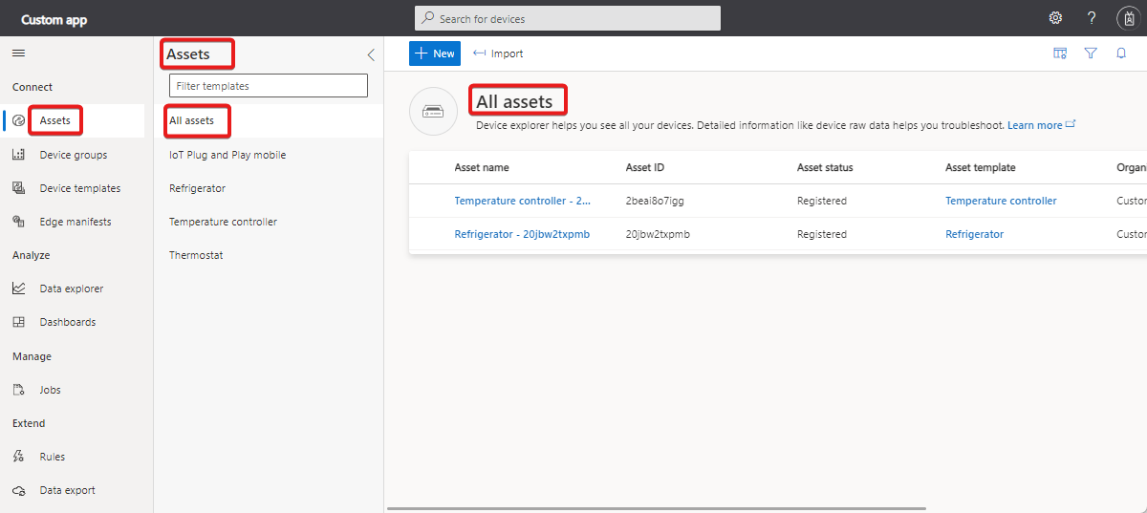Click the notifications bell icon
The width and height of the screenshot is (1147, 513).
click(1121, 53)
